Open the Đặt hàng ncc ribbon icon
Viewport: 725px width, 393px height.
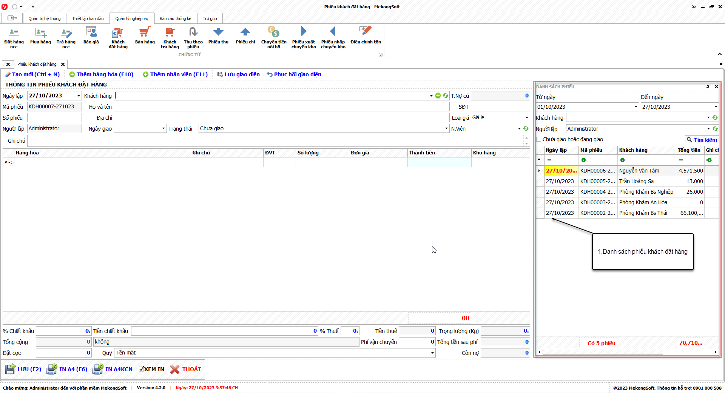point(14,37)
